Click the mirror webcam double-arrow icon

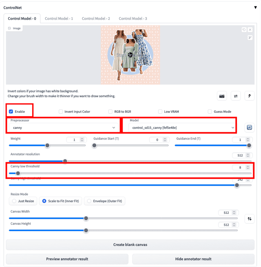pyautogui.click(x=236, y=96)
